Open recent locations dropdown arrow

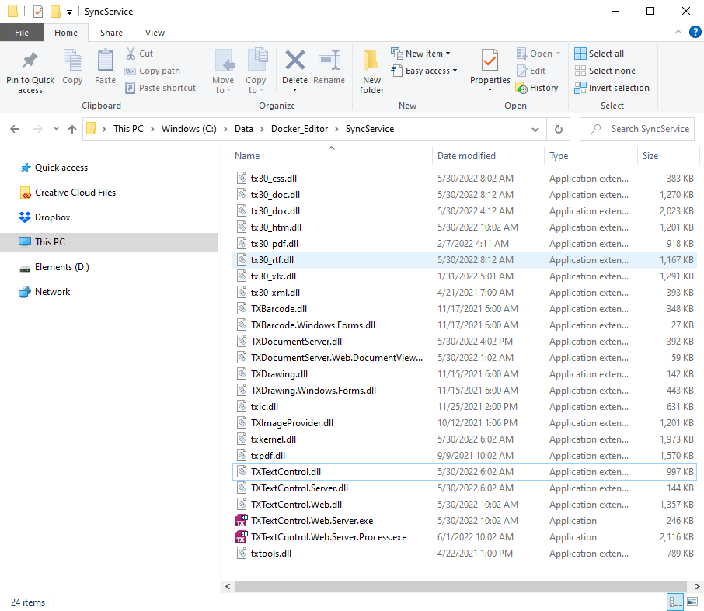tap(56, 129)
